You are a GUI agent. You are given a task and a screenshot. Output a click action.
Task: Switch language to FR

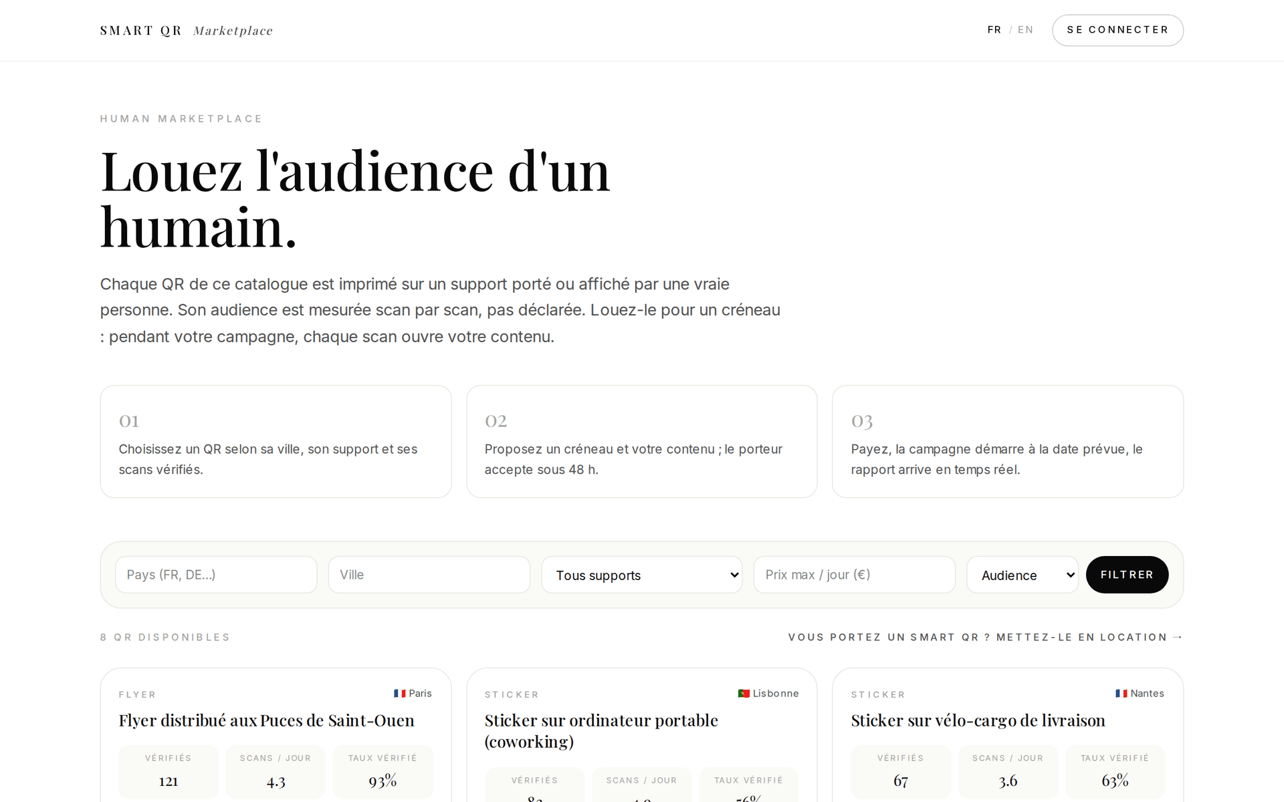pos(994,30)
